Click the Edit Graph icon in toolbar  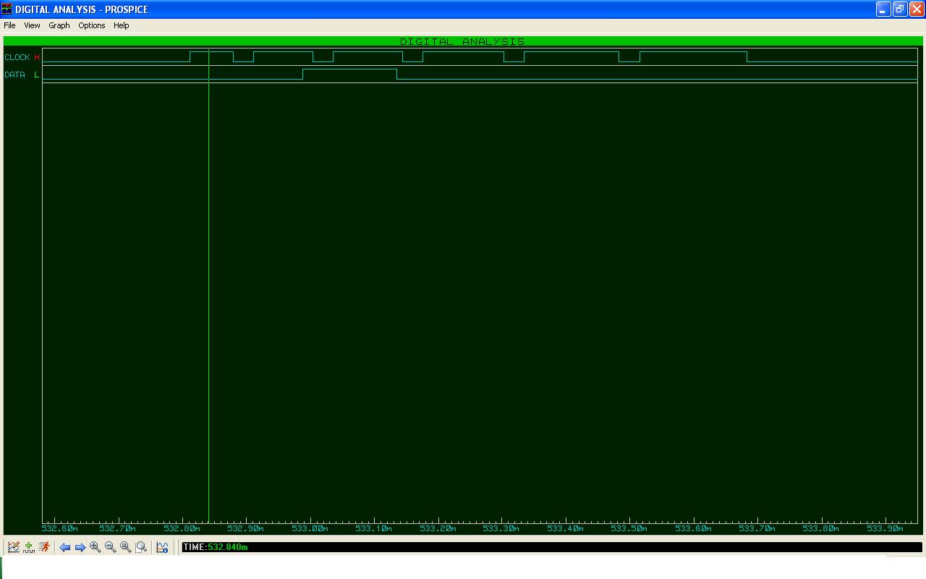click(14, 547)
